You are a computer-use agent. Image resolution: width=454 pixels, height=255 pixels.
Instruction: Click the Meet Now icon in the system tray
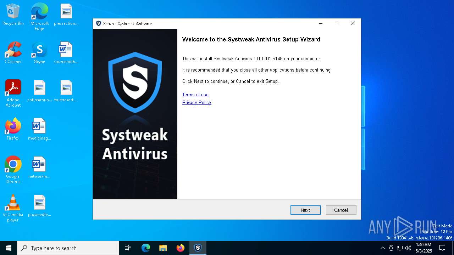pyautogui.click(x=391, y=248)
